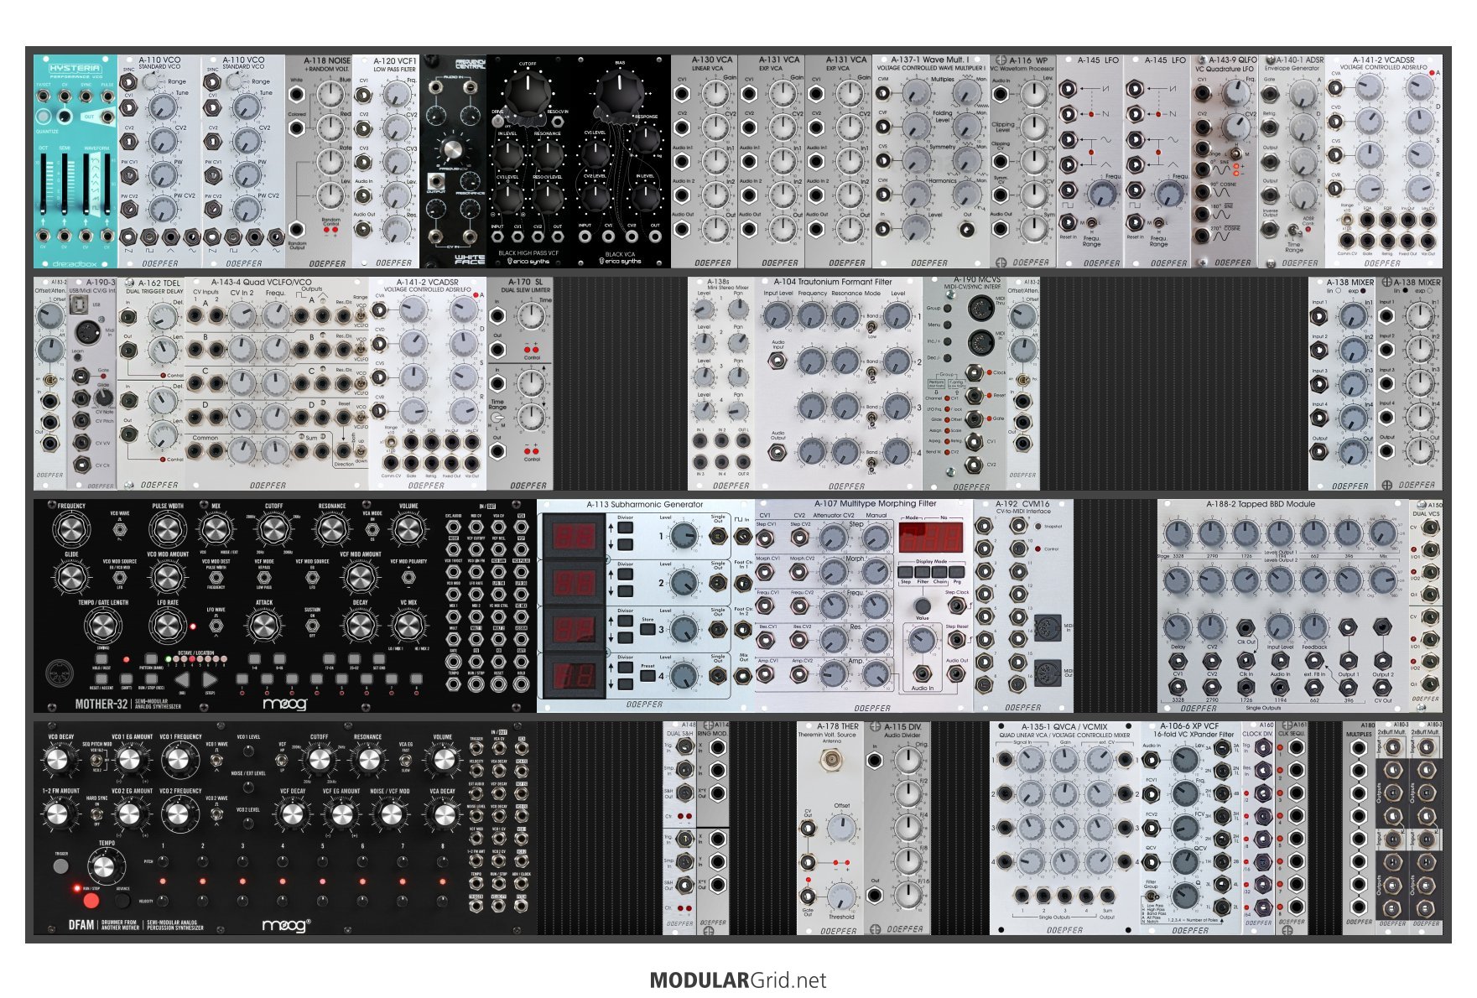The width and height of the screenshot is (1477, 998).
Task: Click the DFAM VCO 1 FREQUENCY knob
Action: point(179,760)
